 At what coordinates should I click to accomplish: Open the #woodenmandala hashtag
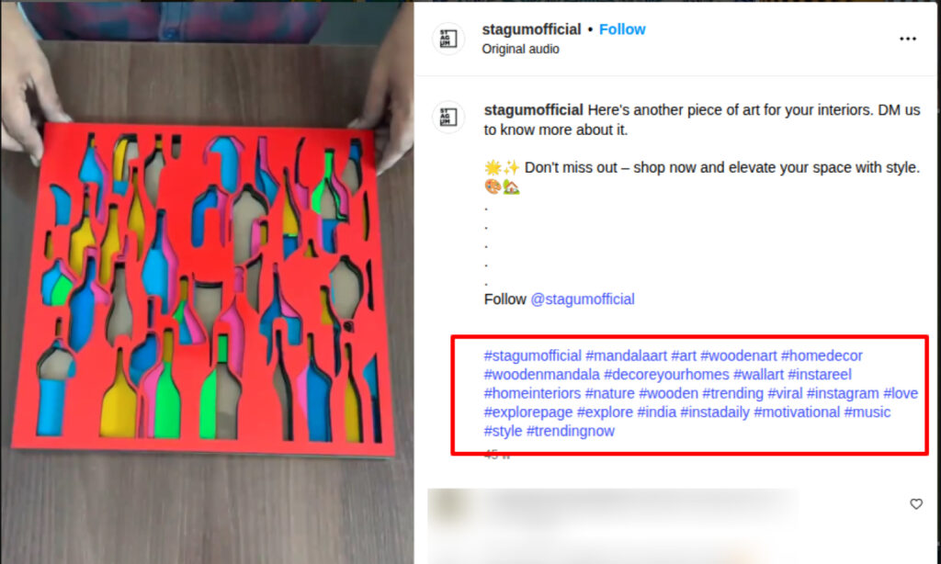542,375
